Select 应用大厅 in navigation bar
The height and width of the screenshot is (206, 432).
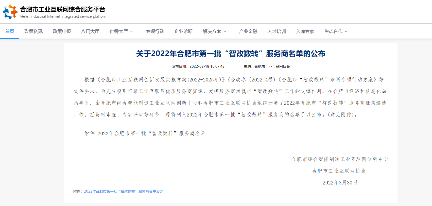(x=90, y=31)
